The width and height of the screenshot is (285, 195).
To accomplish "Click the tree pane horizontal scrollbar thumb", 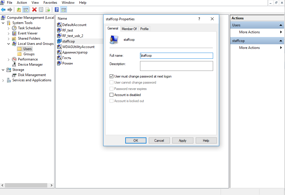I will point(26,185).
